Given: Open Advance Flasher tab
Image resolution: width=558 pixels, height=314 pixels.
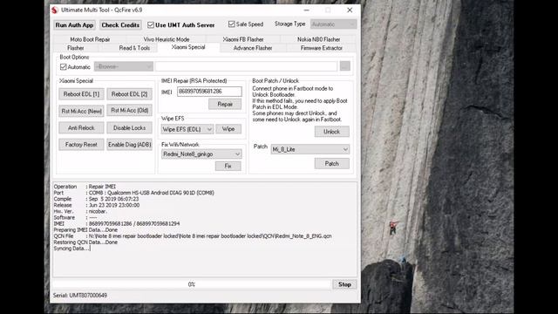Looking at the screenshot, I should pos(253,48).
